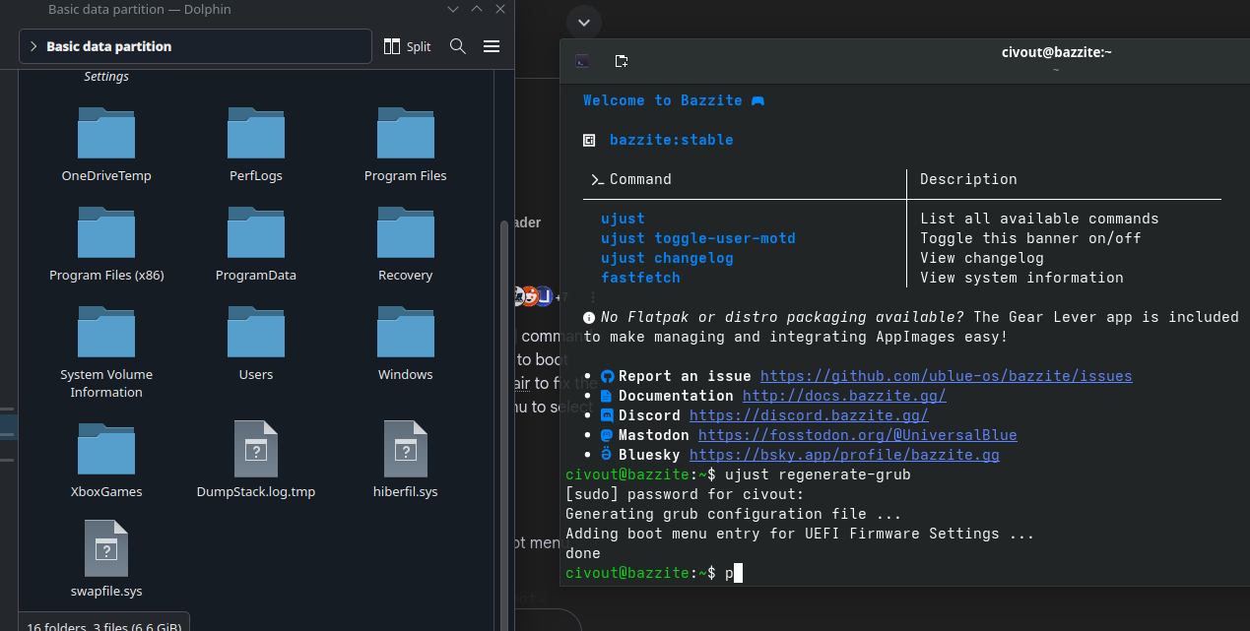Click the terminal icon in the terminal header

583,61
